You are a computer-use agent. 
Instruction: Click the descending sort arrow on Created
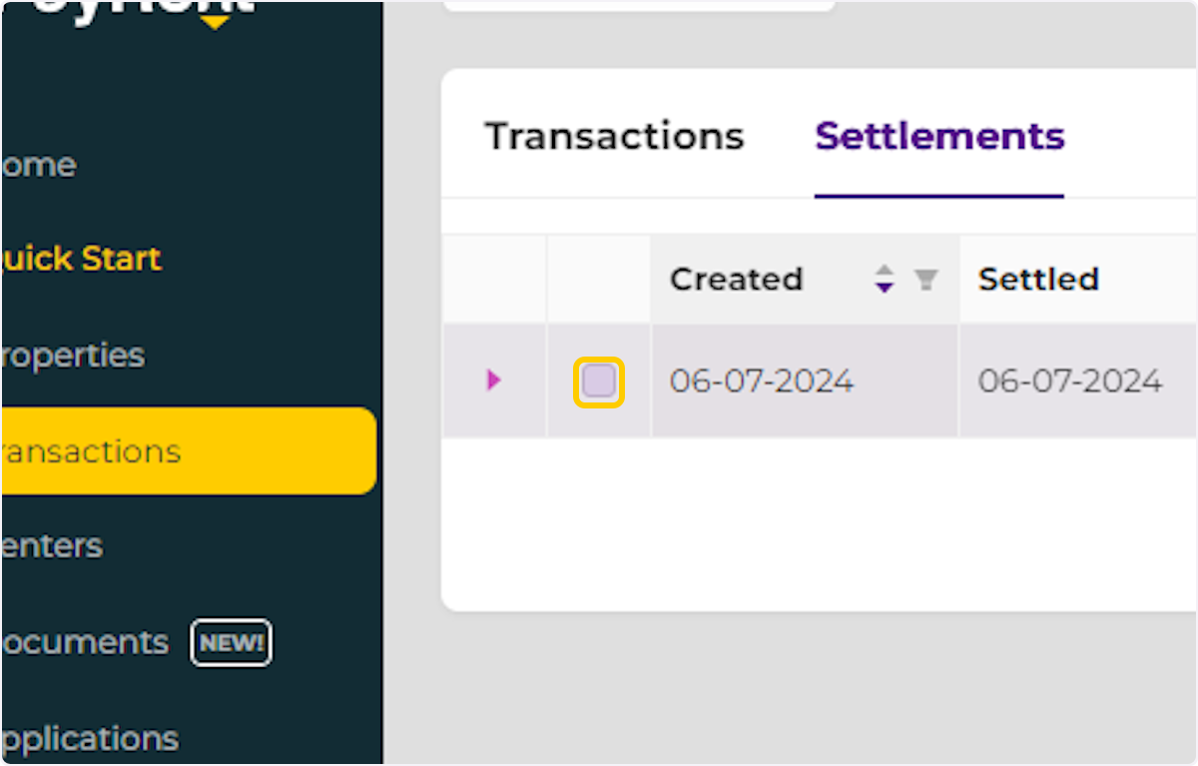[x=885, y=288]
